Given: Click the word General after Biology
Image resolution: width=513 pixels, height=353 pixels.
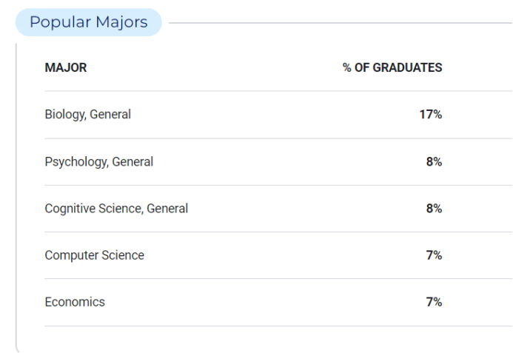Looking at the screenshot, I should click(x=110, y=115).
